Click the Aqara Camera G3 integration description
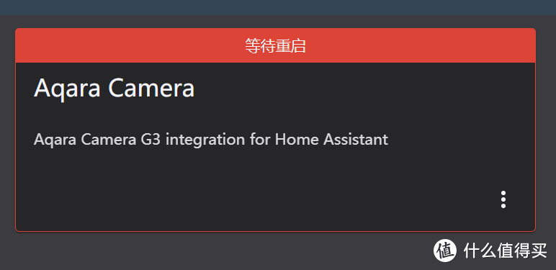 tap(211, 139)
